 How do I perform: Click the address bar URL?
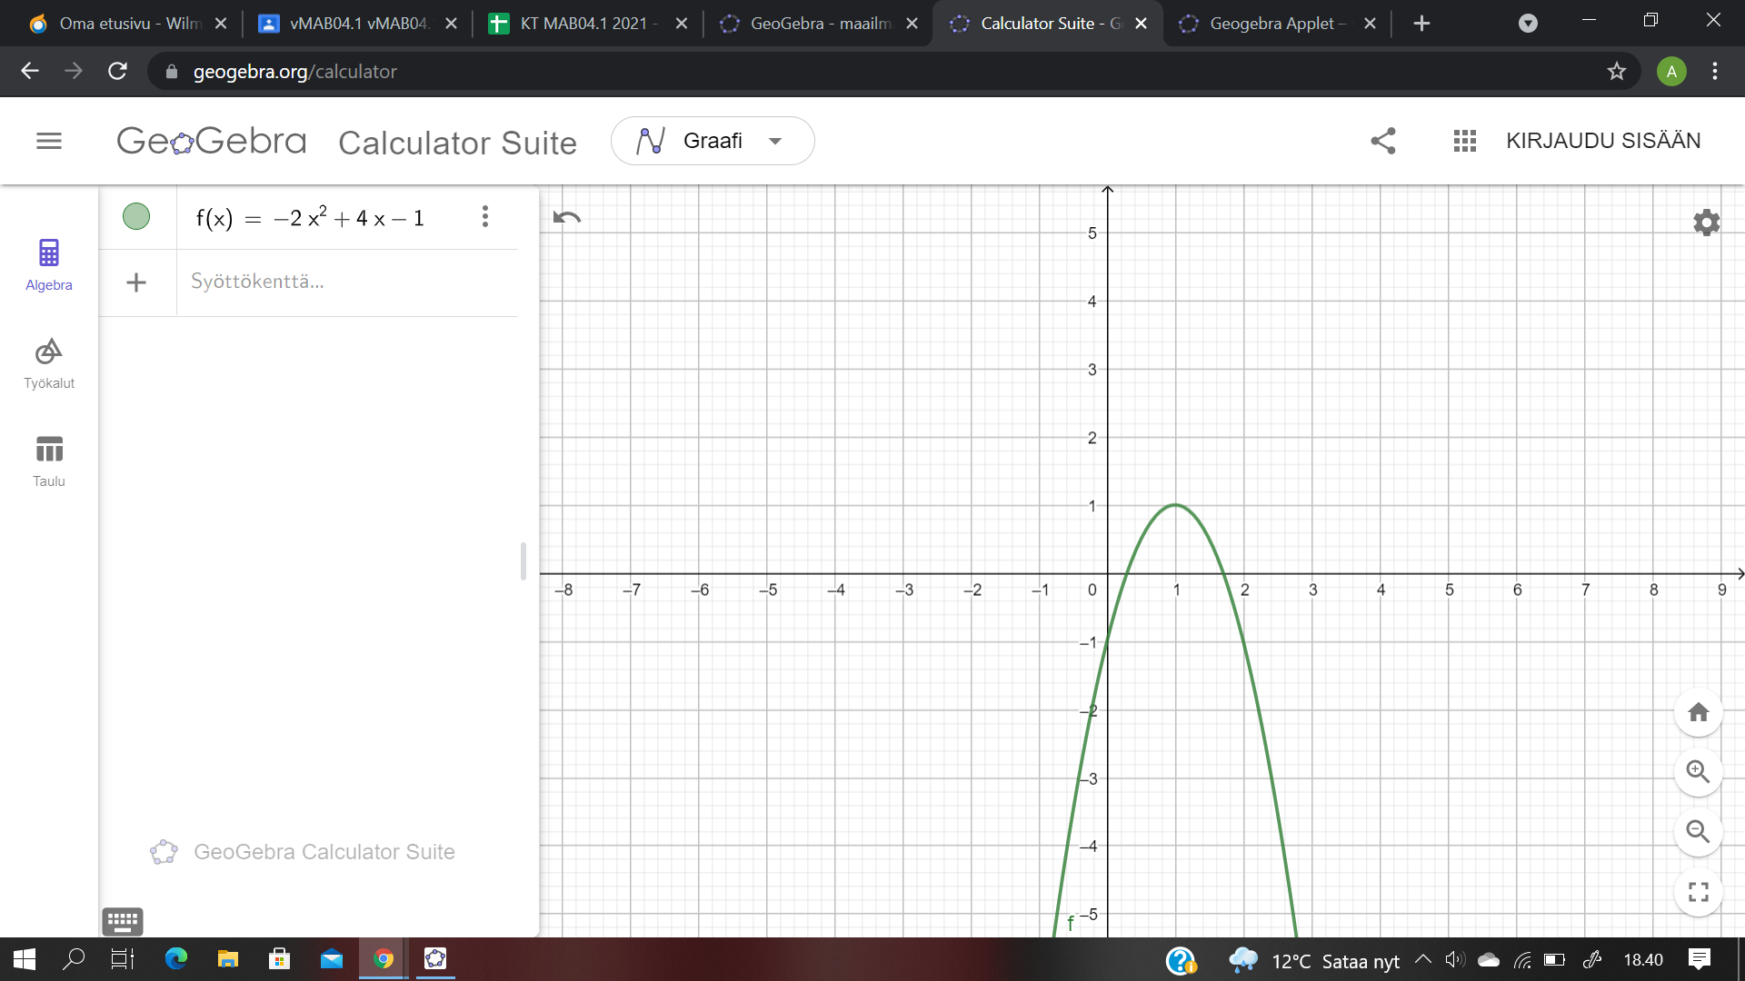[x=294, y=71]
